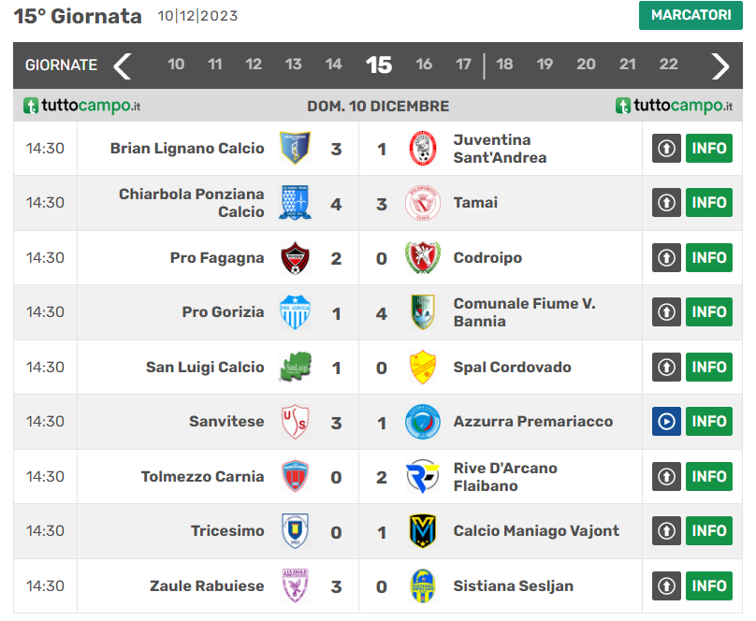
Task: Select giornata 16 tab
Action: pyautogui.click(x=424, y=65)
